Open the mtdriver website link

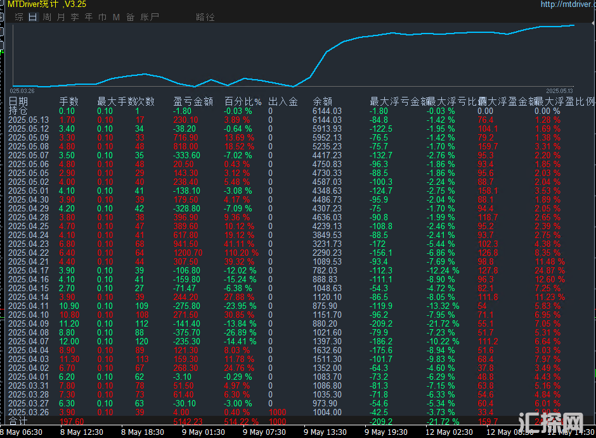[x=567, y=4]
